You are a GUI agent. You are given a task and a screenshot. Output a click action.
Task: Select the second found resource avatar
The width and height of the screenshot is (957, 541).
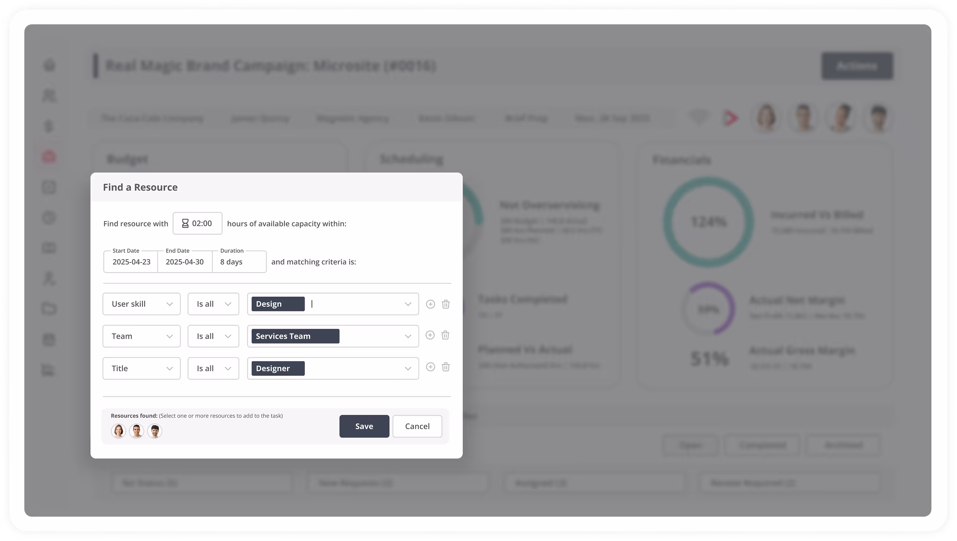pyautogui.click(x=136, y=431)
